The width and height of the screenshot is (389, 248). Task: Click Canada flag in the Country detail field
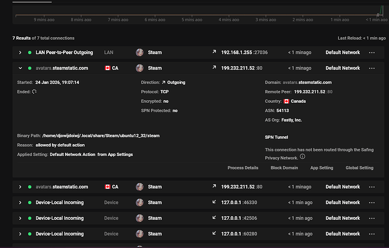286,102
